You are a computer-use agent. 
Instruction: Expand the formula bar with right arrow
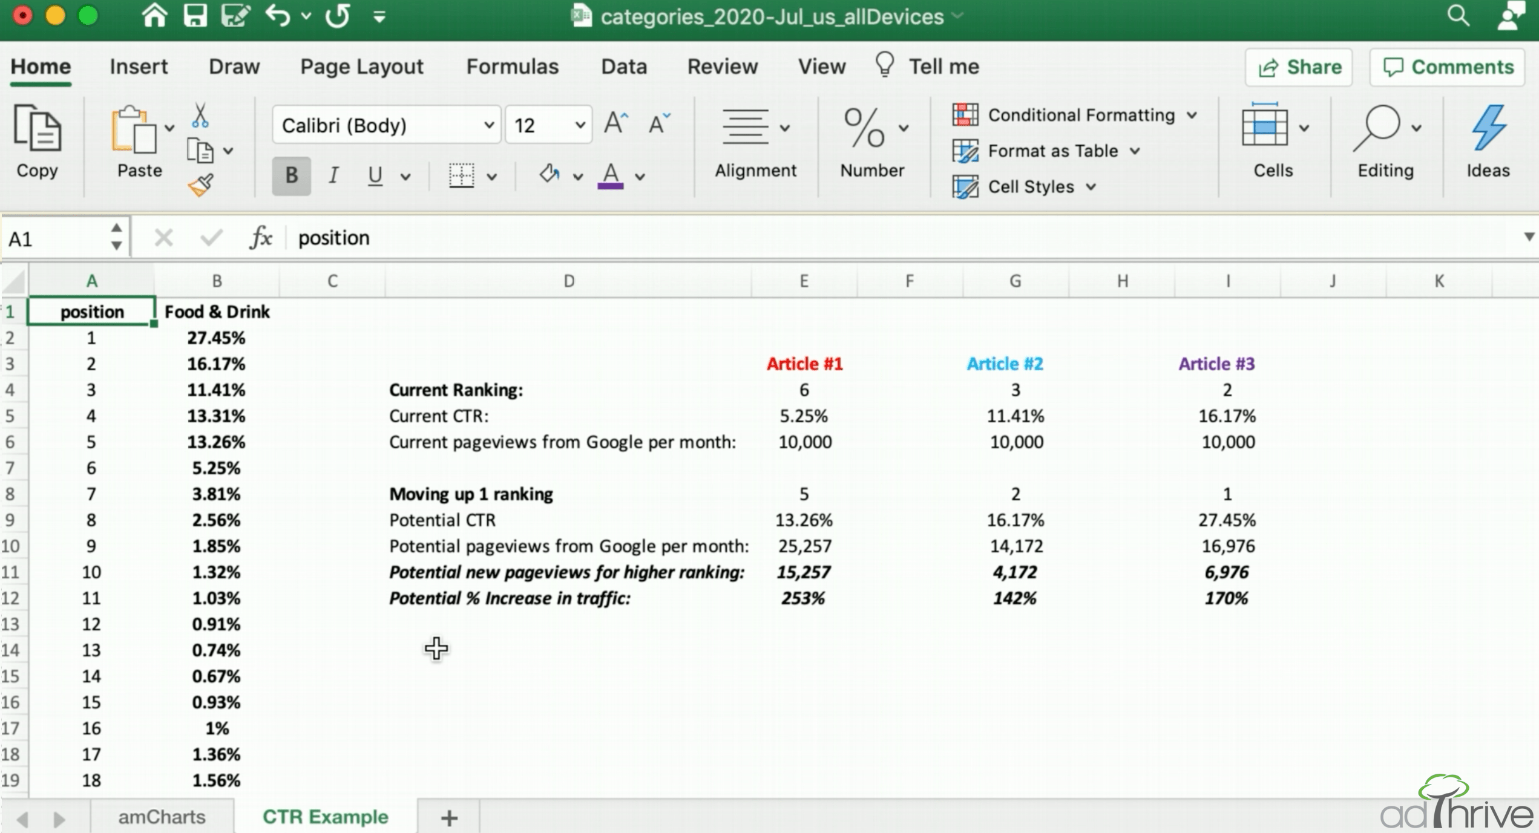click(x=1529, y=237)
